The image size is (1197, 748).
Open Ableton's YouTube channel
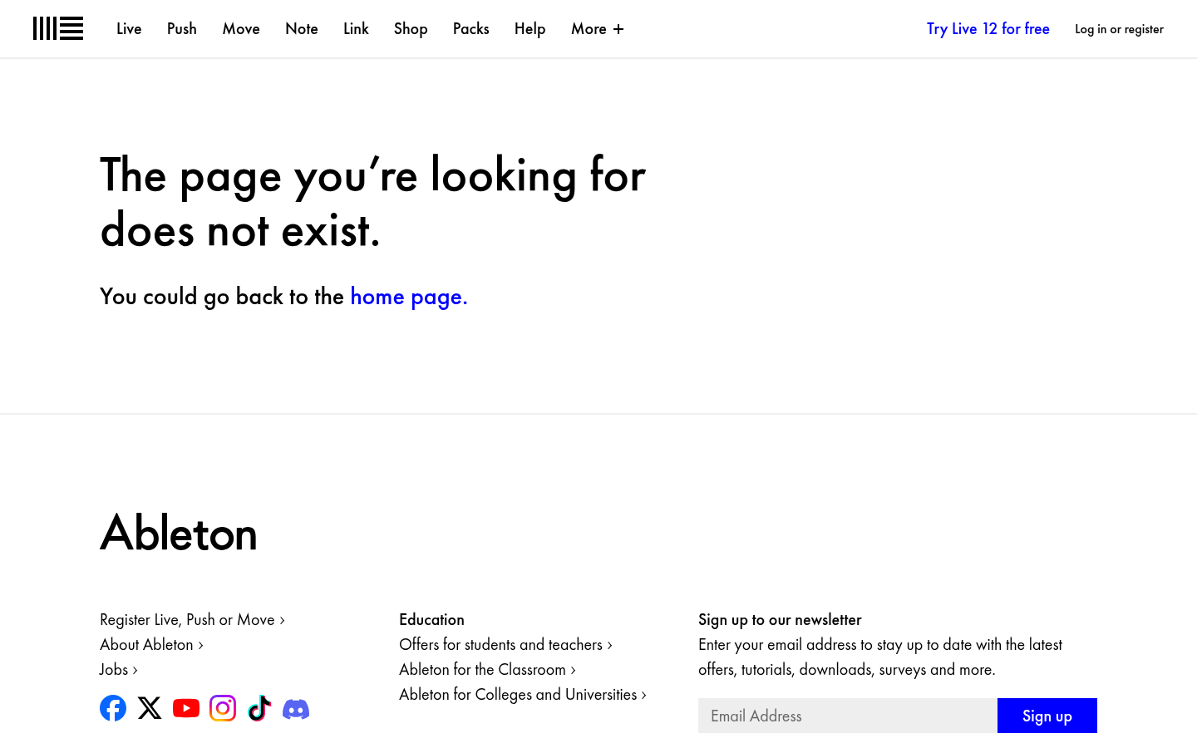(186, 708)
